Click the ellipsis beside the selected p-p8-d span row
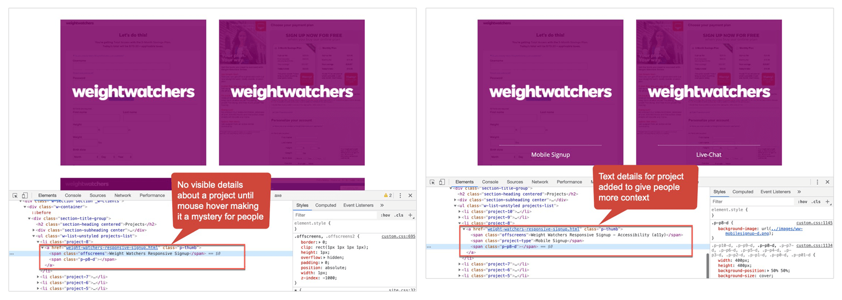842x300 pixels. pos(429,247)
